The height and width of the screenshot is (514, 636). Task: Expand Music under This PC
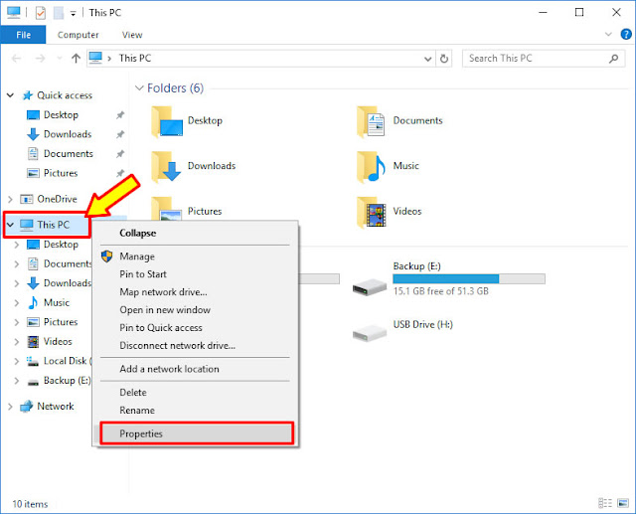17,302
